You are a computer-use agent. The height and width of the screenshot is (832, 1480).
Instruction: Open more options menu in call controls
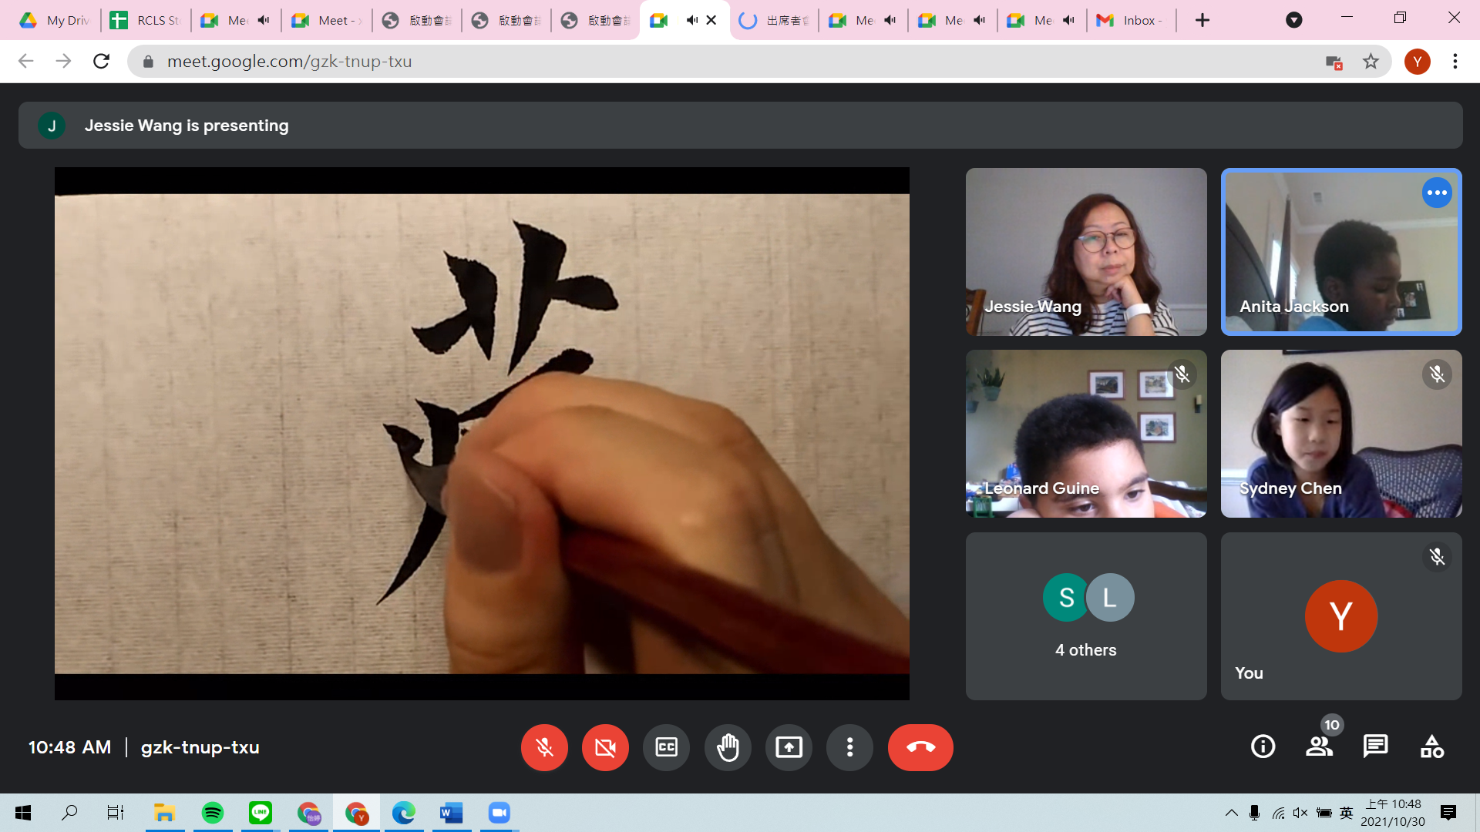tap(849, 747)
